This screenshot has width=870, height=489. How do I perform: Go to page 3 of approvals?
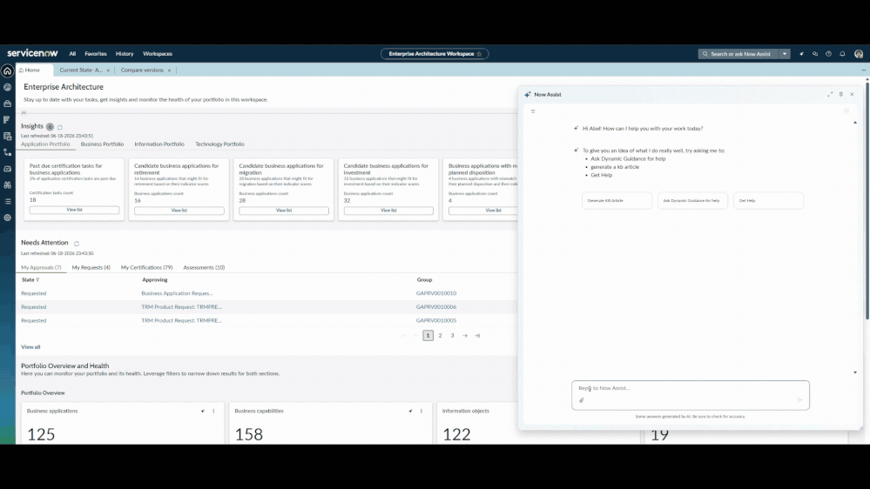point(452,335)
